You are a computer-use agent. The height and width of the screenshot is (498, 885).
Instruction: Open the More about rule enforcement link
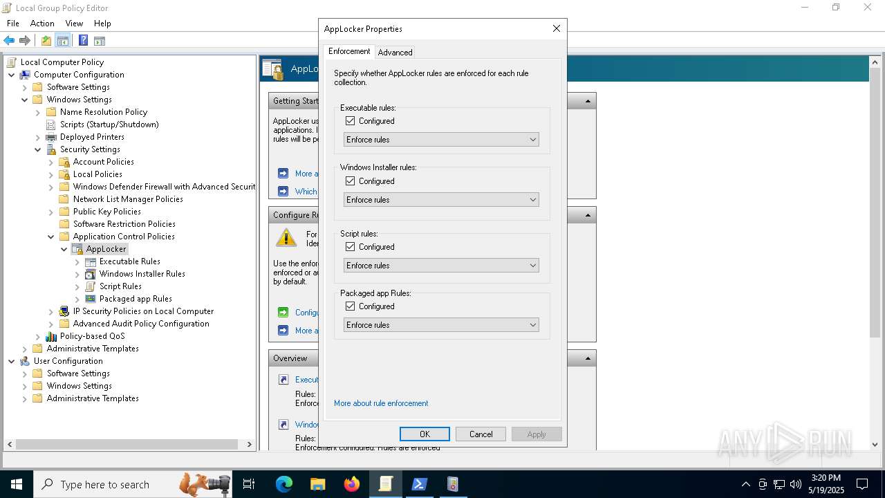[381, 403]
